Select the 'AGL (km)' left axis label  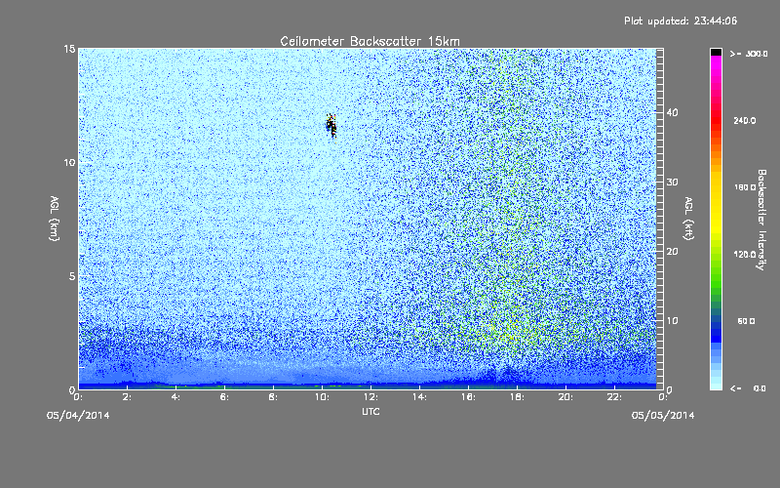point(55,219)
